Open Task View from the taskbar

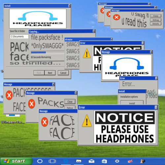tap(52, 161)
